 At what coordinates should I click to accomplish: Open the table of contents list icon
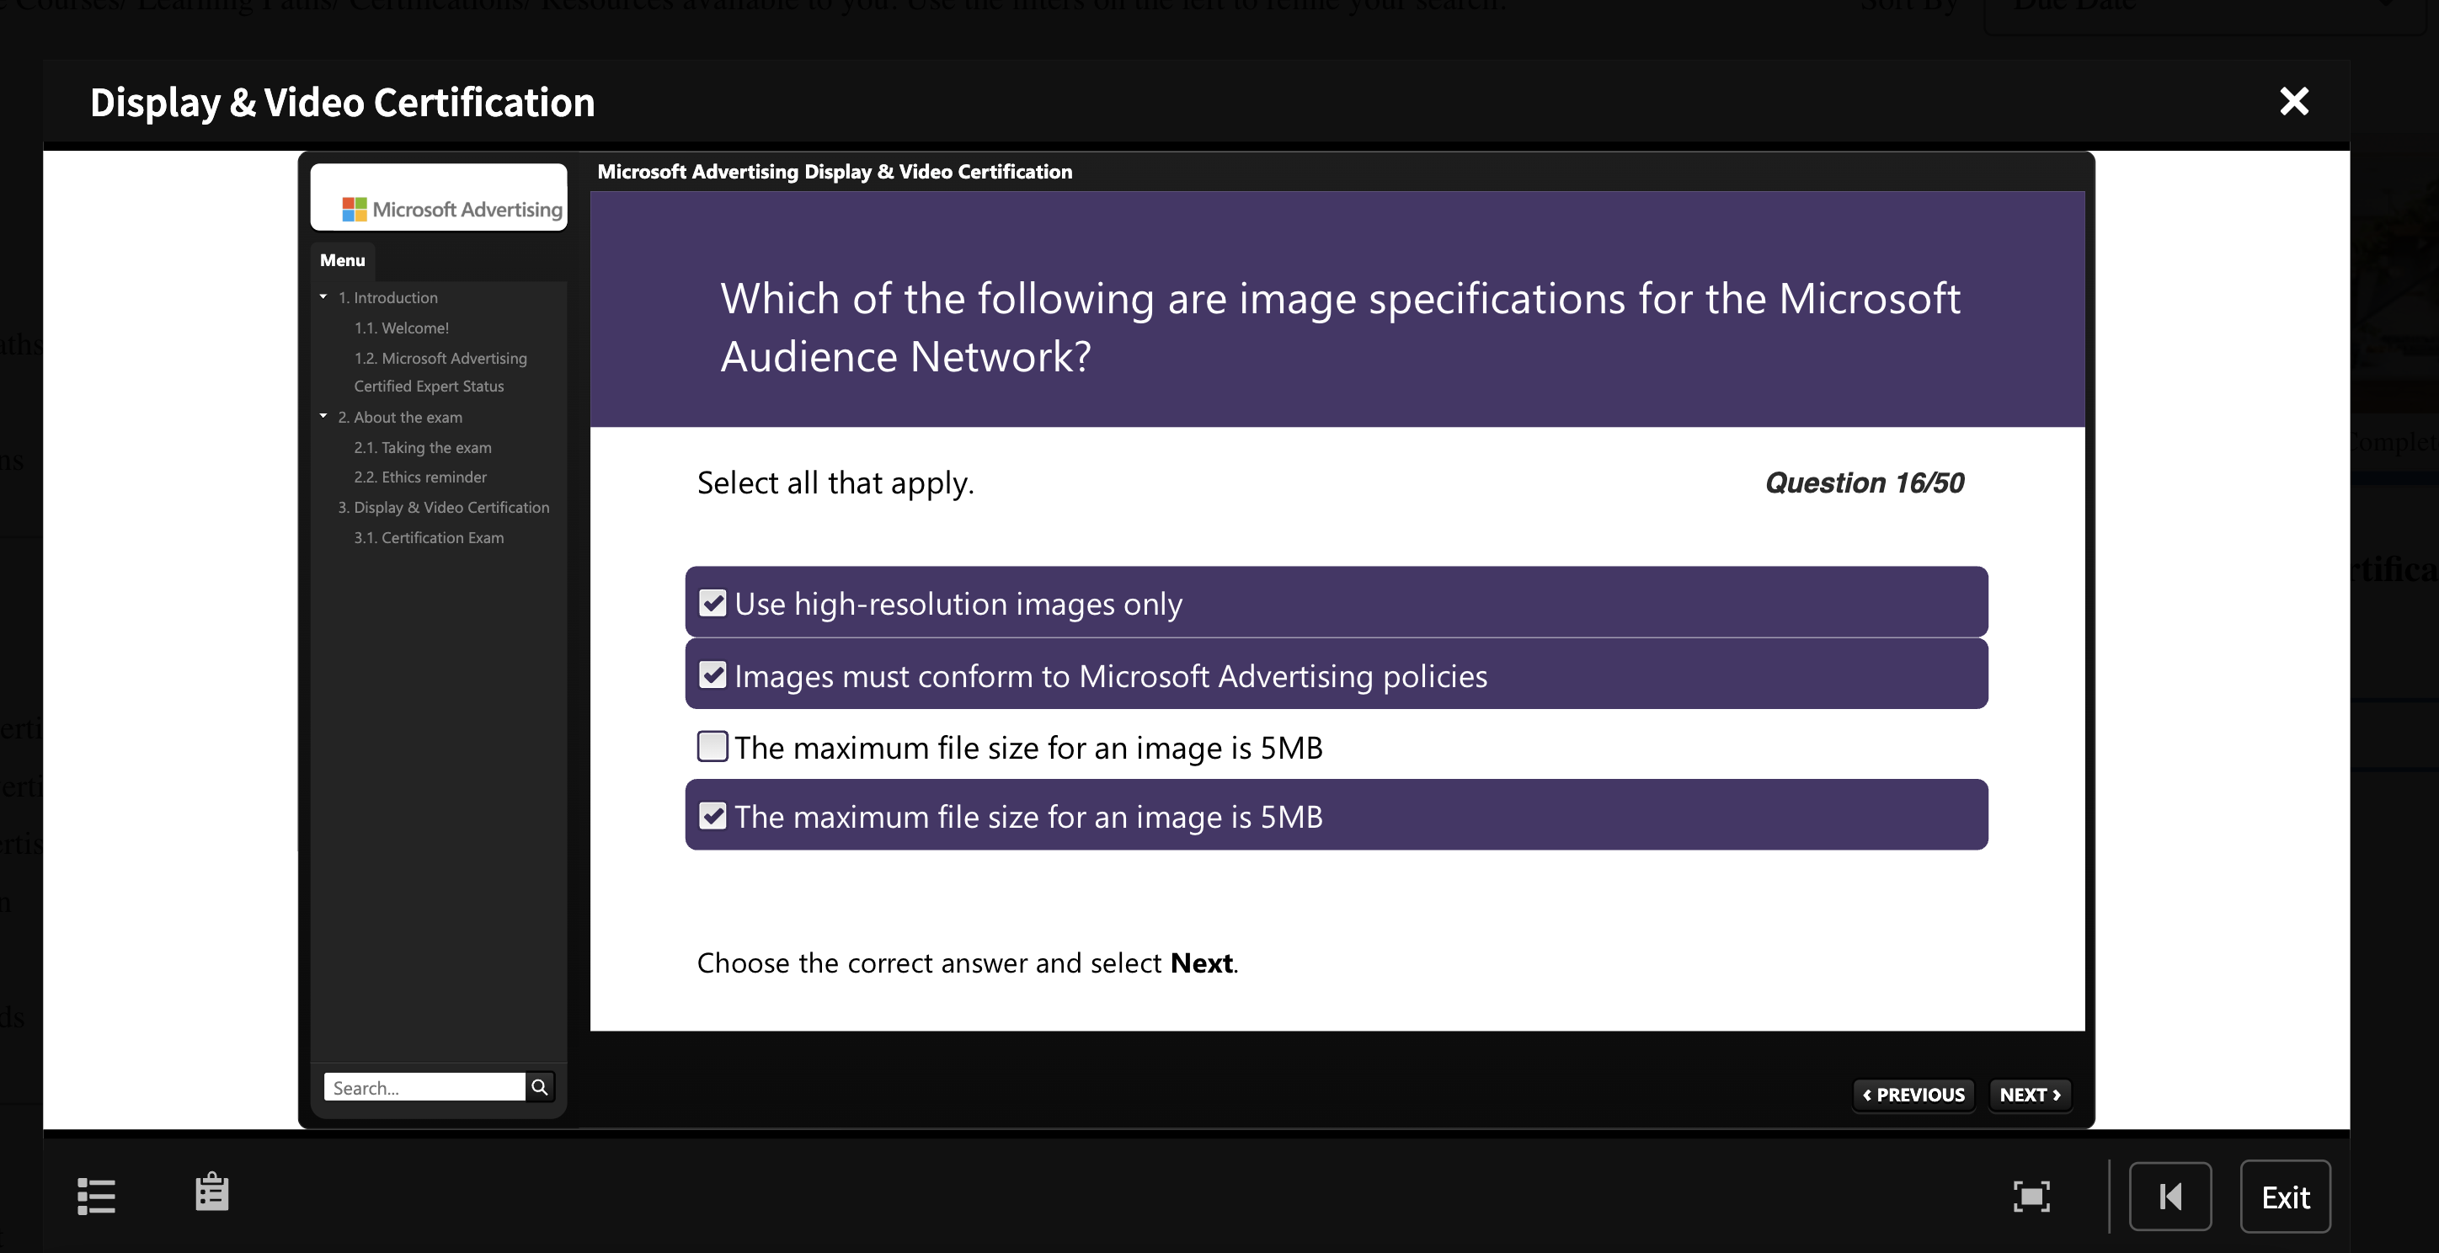96,1195
